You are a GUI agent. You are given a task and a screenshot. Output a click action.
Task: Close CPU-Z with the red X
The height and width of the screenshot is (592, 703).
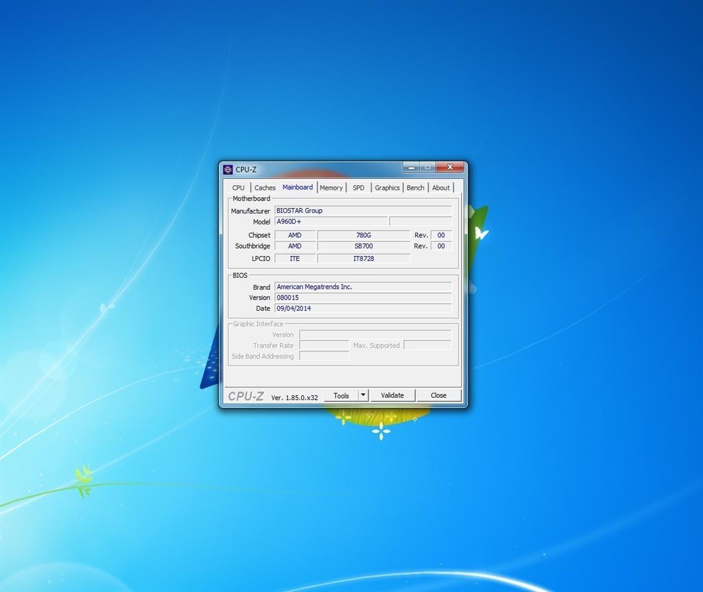click(x=450, y=167)
